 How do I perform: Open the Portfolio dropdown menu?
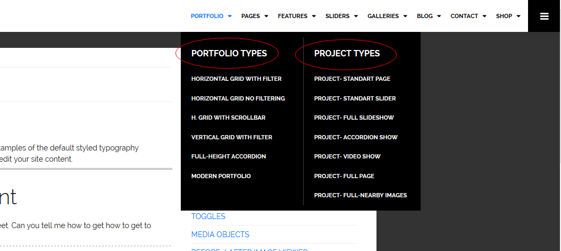211,16
